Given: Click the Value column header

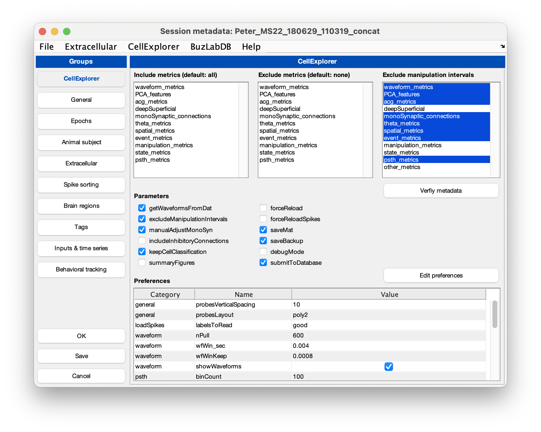Looking at the screenshot, I should (x=389, y=294).
